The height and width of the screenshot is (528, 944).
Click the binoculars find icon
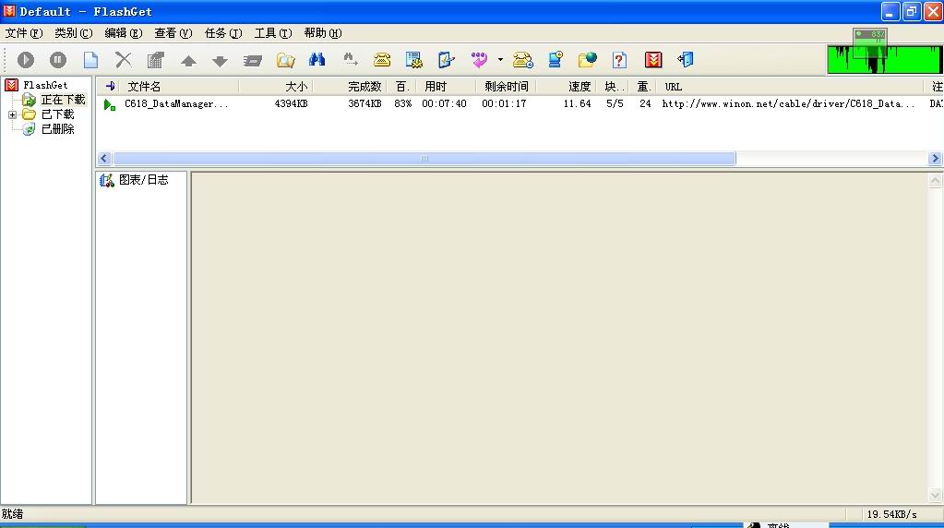pos(317,59)
